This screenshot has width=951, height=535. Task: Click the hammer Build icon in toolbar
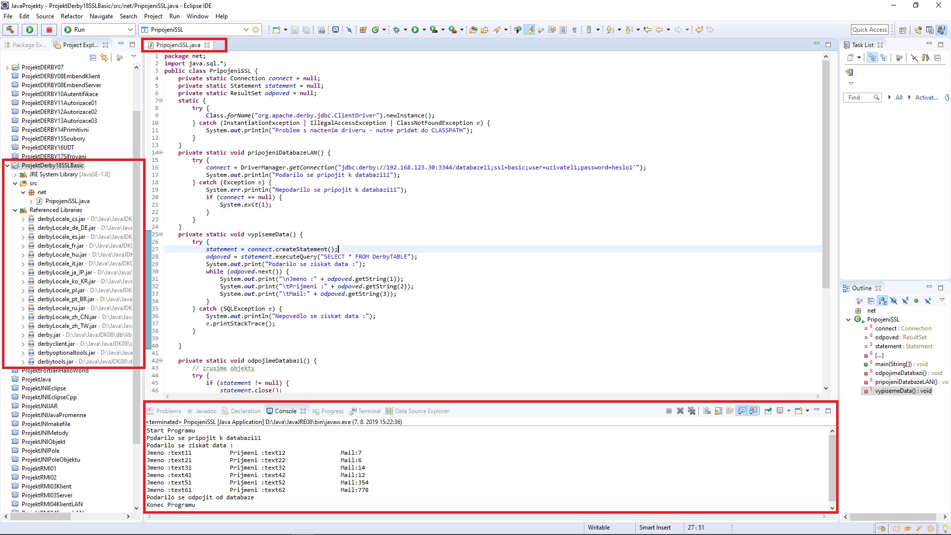click(x=10, y=30)
